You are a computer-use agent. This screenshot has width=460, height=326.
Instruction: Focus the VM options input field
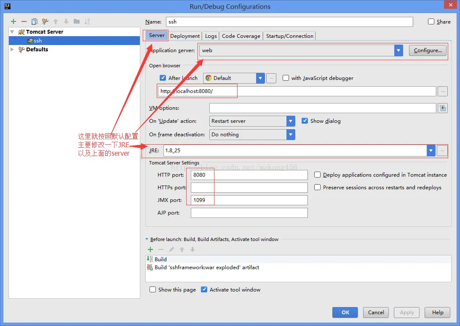[x=323, y=108]
